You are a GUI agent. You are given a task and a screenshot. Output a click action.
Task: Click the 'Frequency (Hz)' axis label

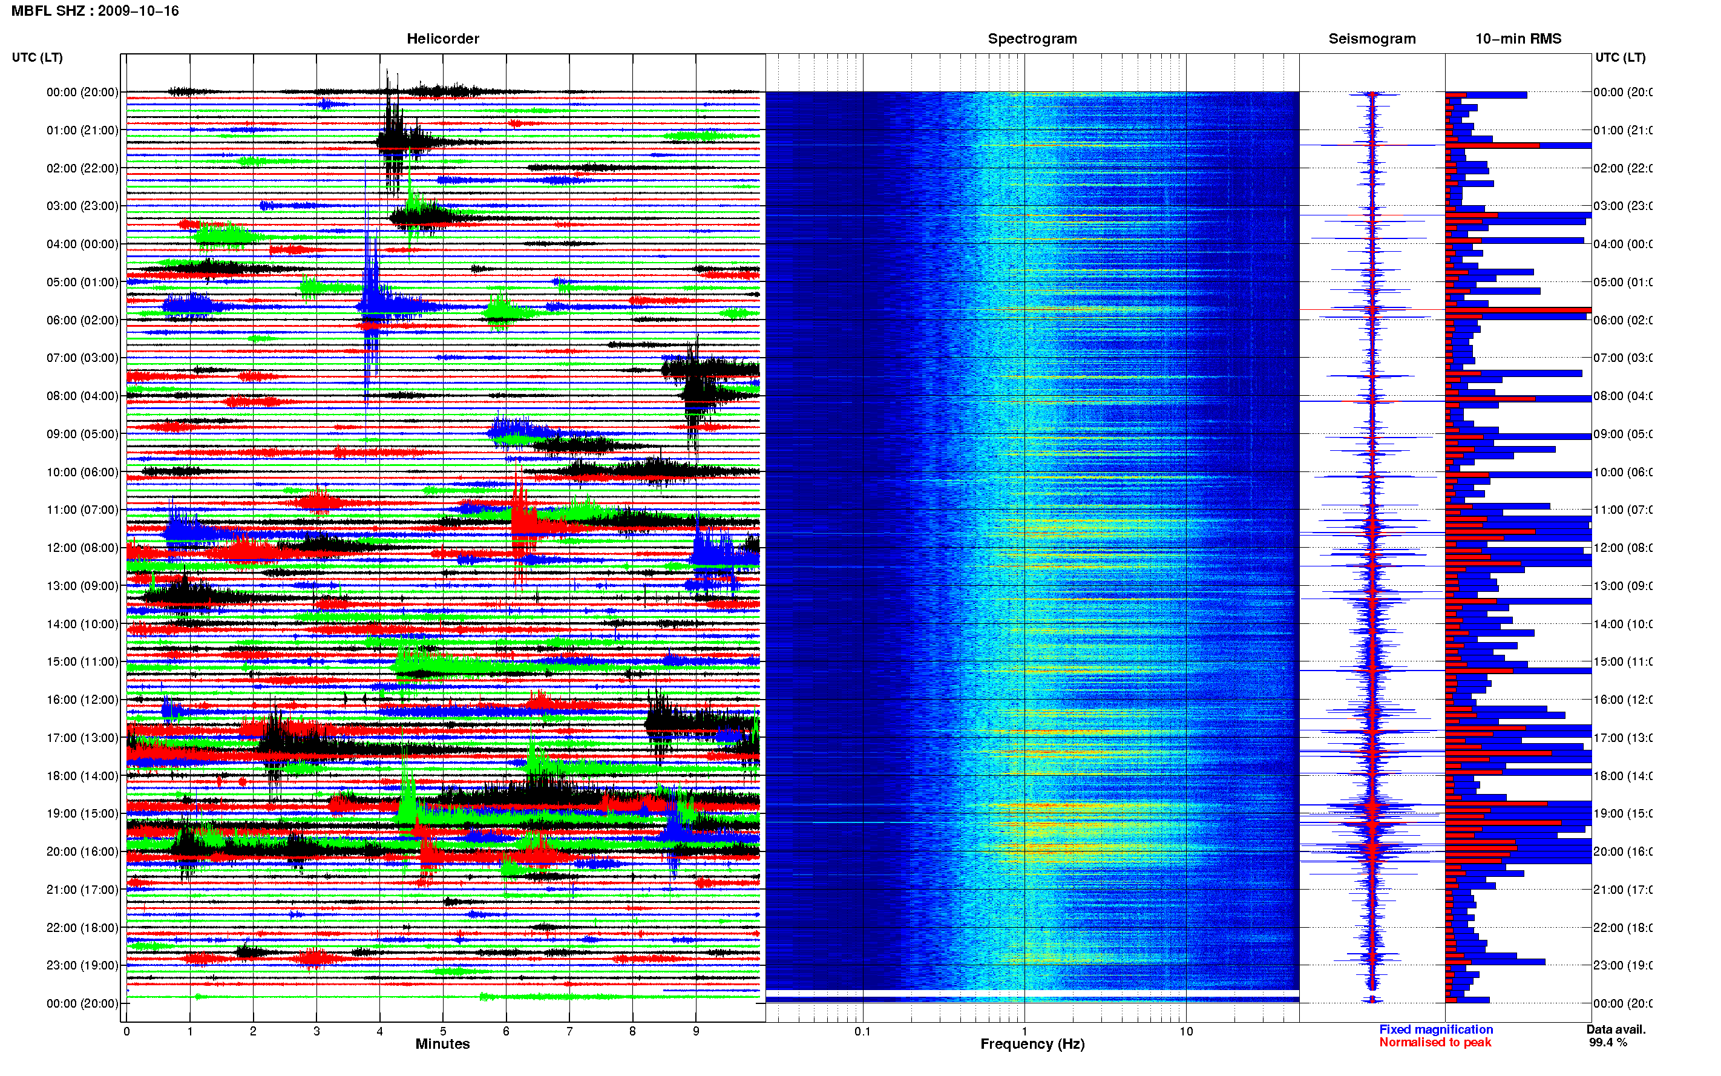pyautogui.click(x=1032, y=1044)
